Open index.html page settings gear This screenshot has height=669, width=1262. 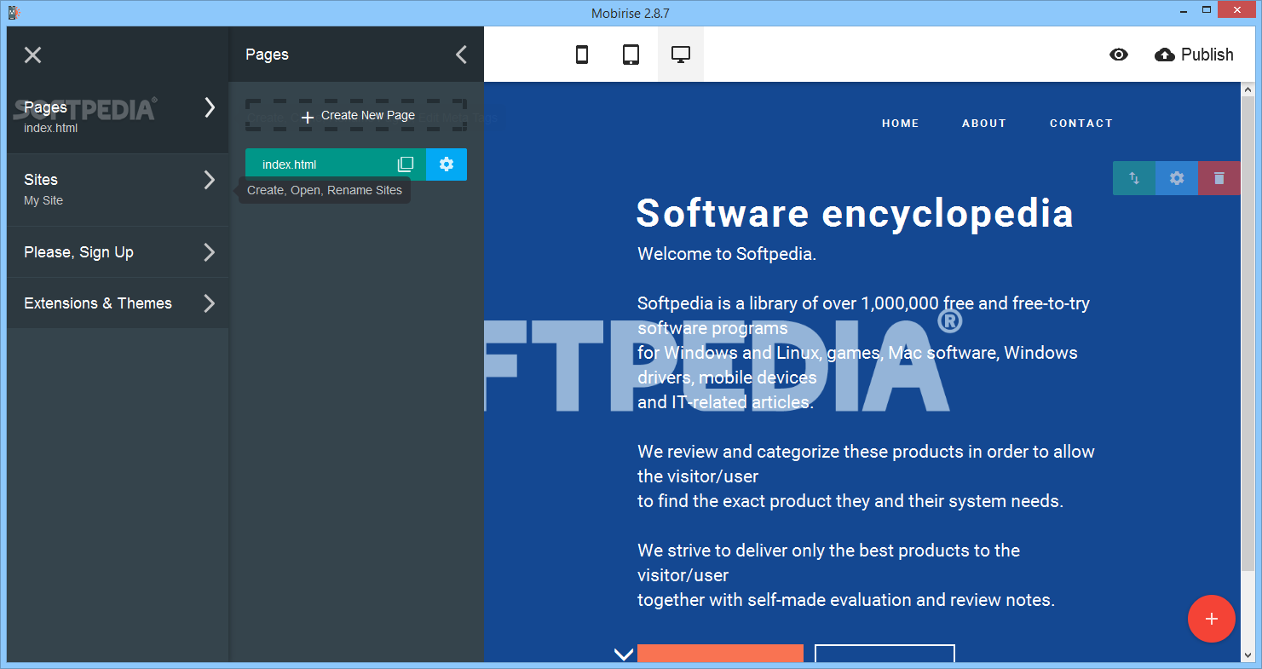pos(447,164)
